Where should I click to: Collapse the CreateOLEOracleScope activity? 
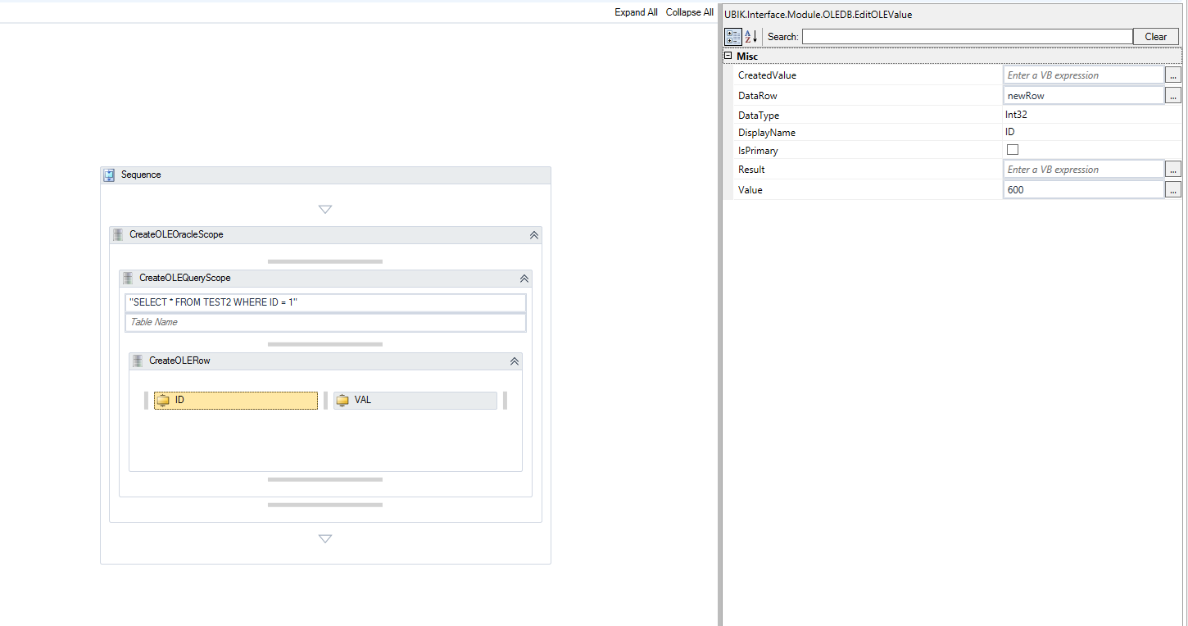(x=534, y=235)
